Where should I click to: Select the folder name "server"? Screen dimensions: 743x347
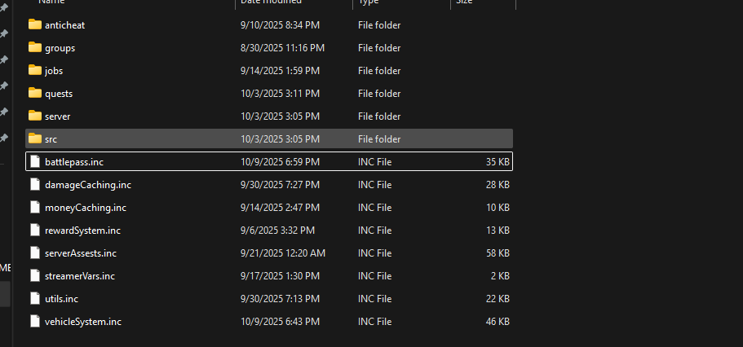click(x=58, y=116)
